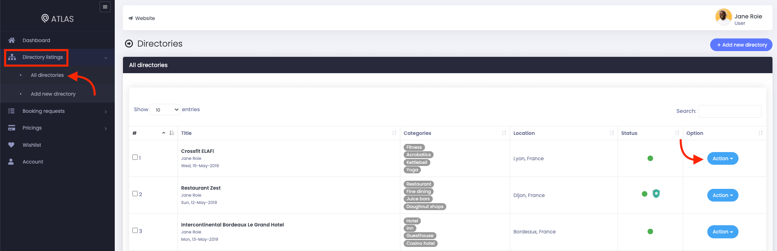Screen dimensions: 777x251
Task: Click the Casino hotel category tag
Action: pos(420,243)
